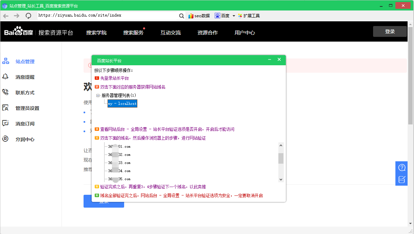Select the my - localhost server entry
The height and width of the screenshot is (234, 414).
(122, 103)
